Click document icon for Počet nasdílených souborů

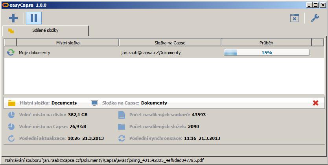tap(122, 115)
